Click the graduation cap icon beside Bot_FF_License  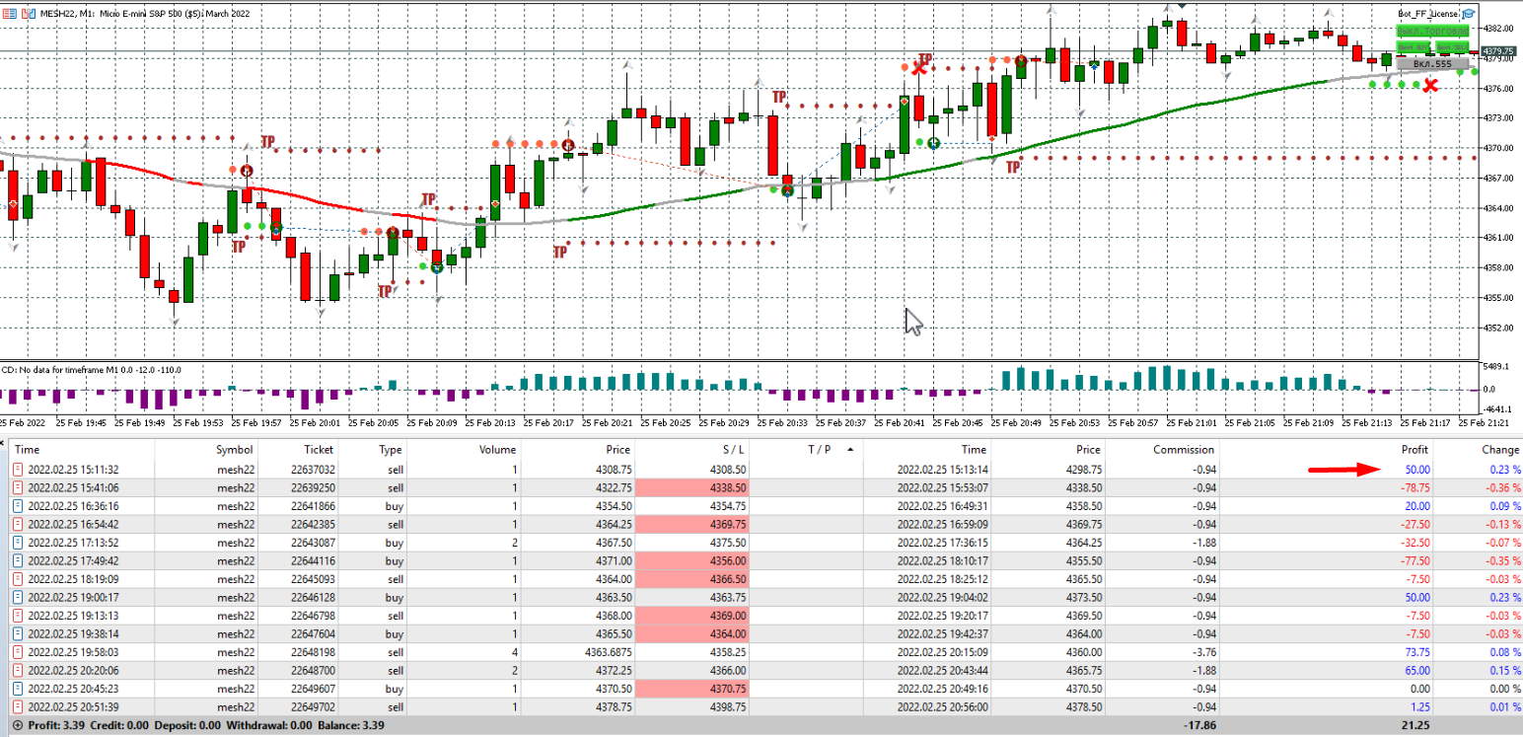(1469, 13)
